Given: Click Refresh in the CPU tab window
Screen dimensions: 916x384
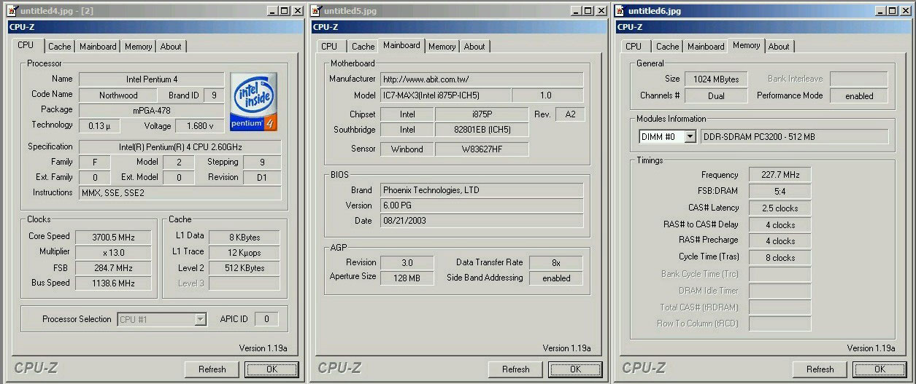Looking at the screenshot, I should 212,369.
